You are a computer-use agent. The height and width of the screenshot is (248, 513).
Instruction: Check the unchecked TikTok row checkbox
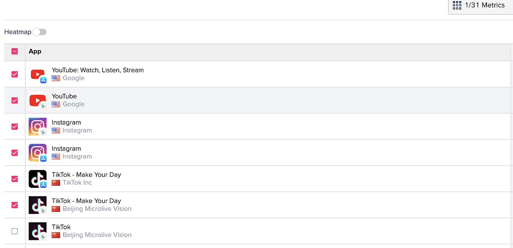pos(14,231)
